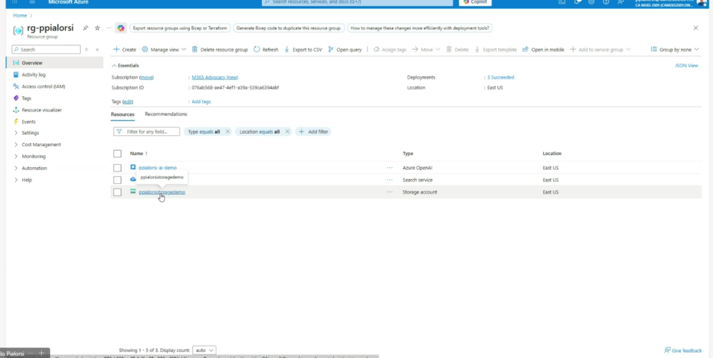The height and width of the screenshot is (358, 713).
Task: Switch to the Recommendations tab
Action: point(166,114)
